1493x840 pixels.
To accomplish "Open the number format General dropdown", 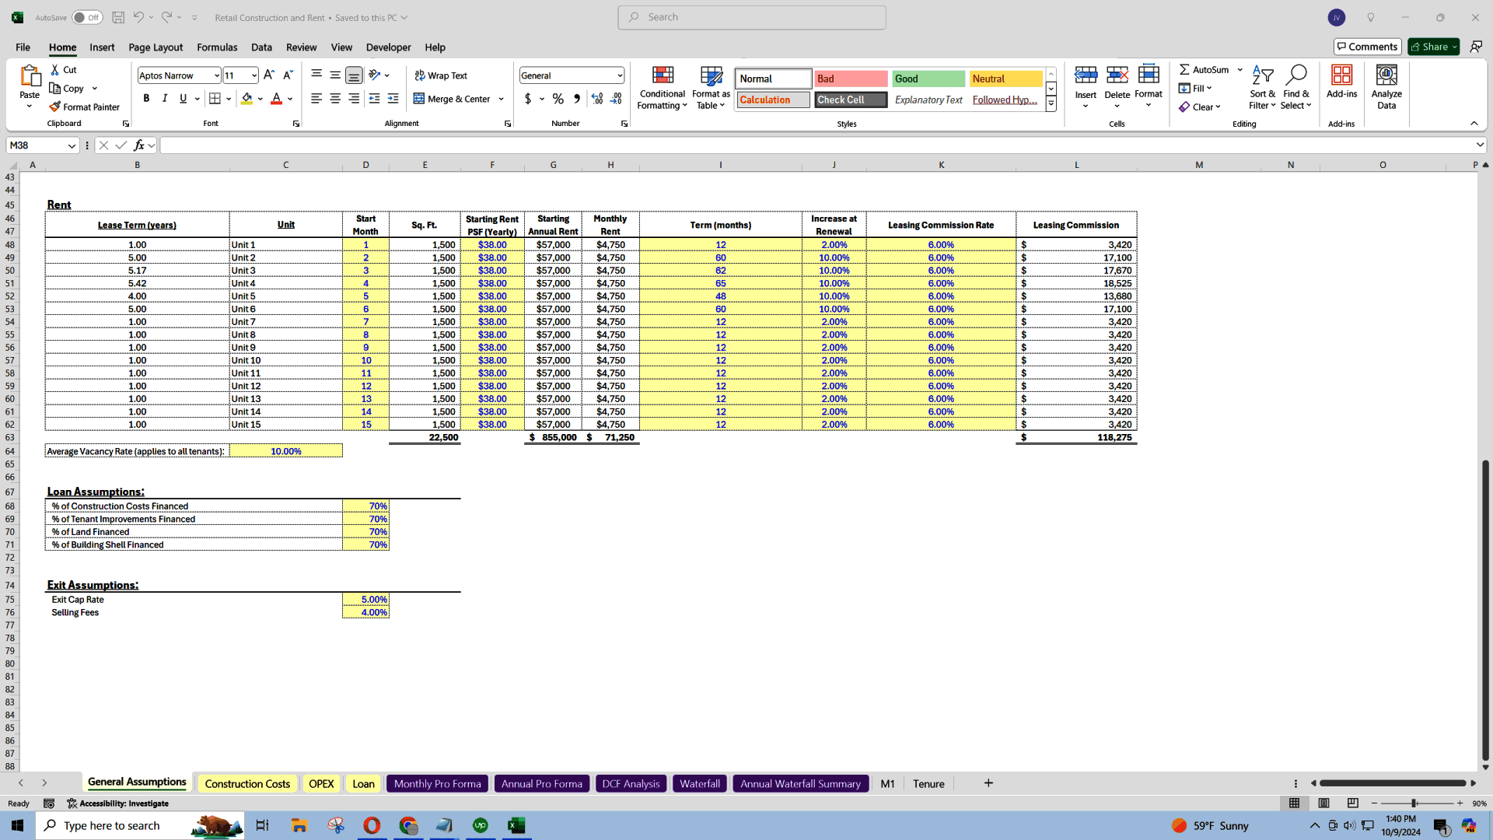I will tap(620, 75).
